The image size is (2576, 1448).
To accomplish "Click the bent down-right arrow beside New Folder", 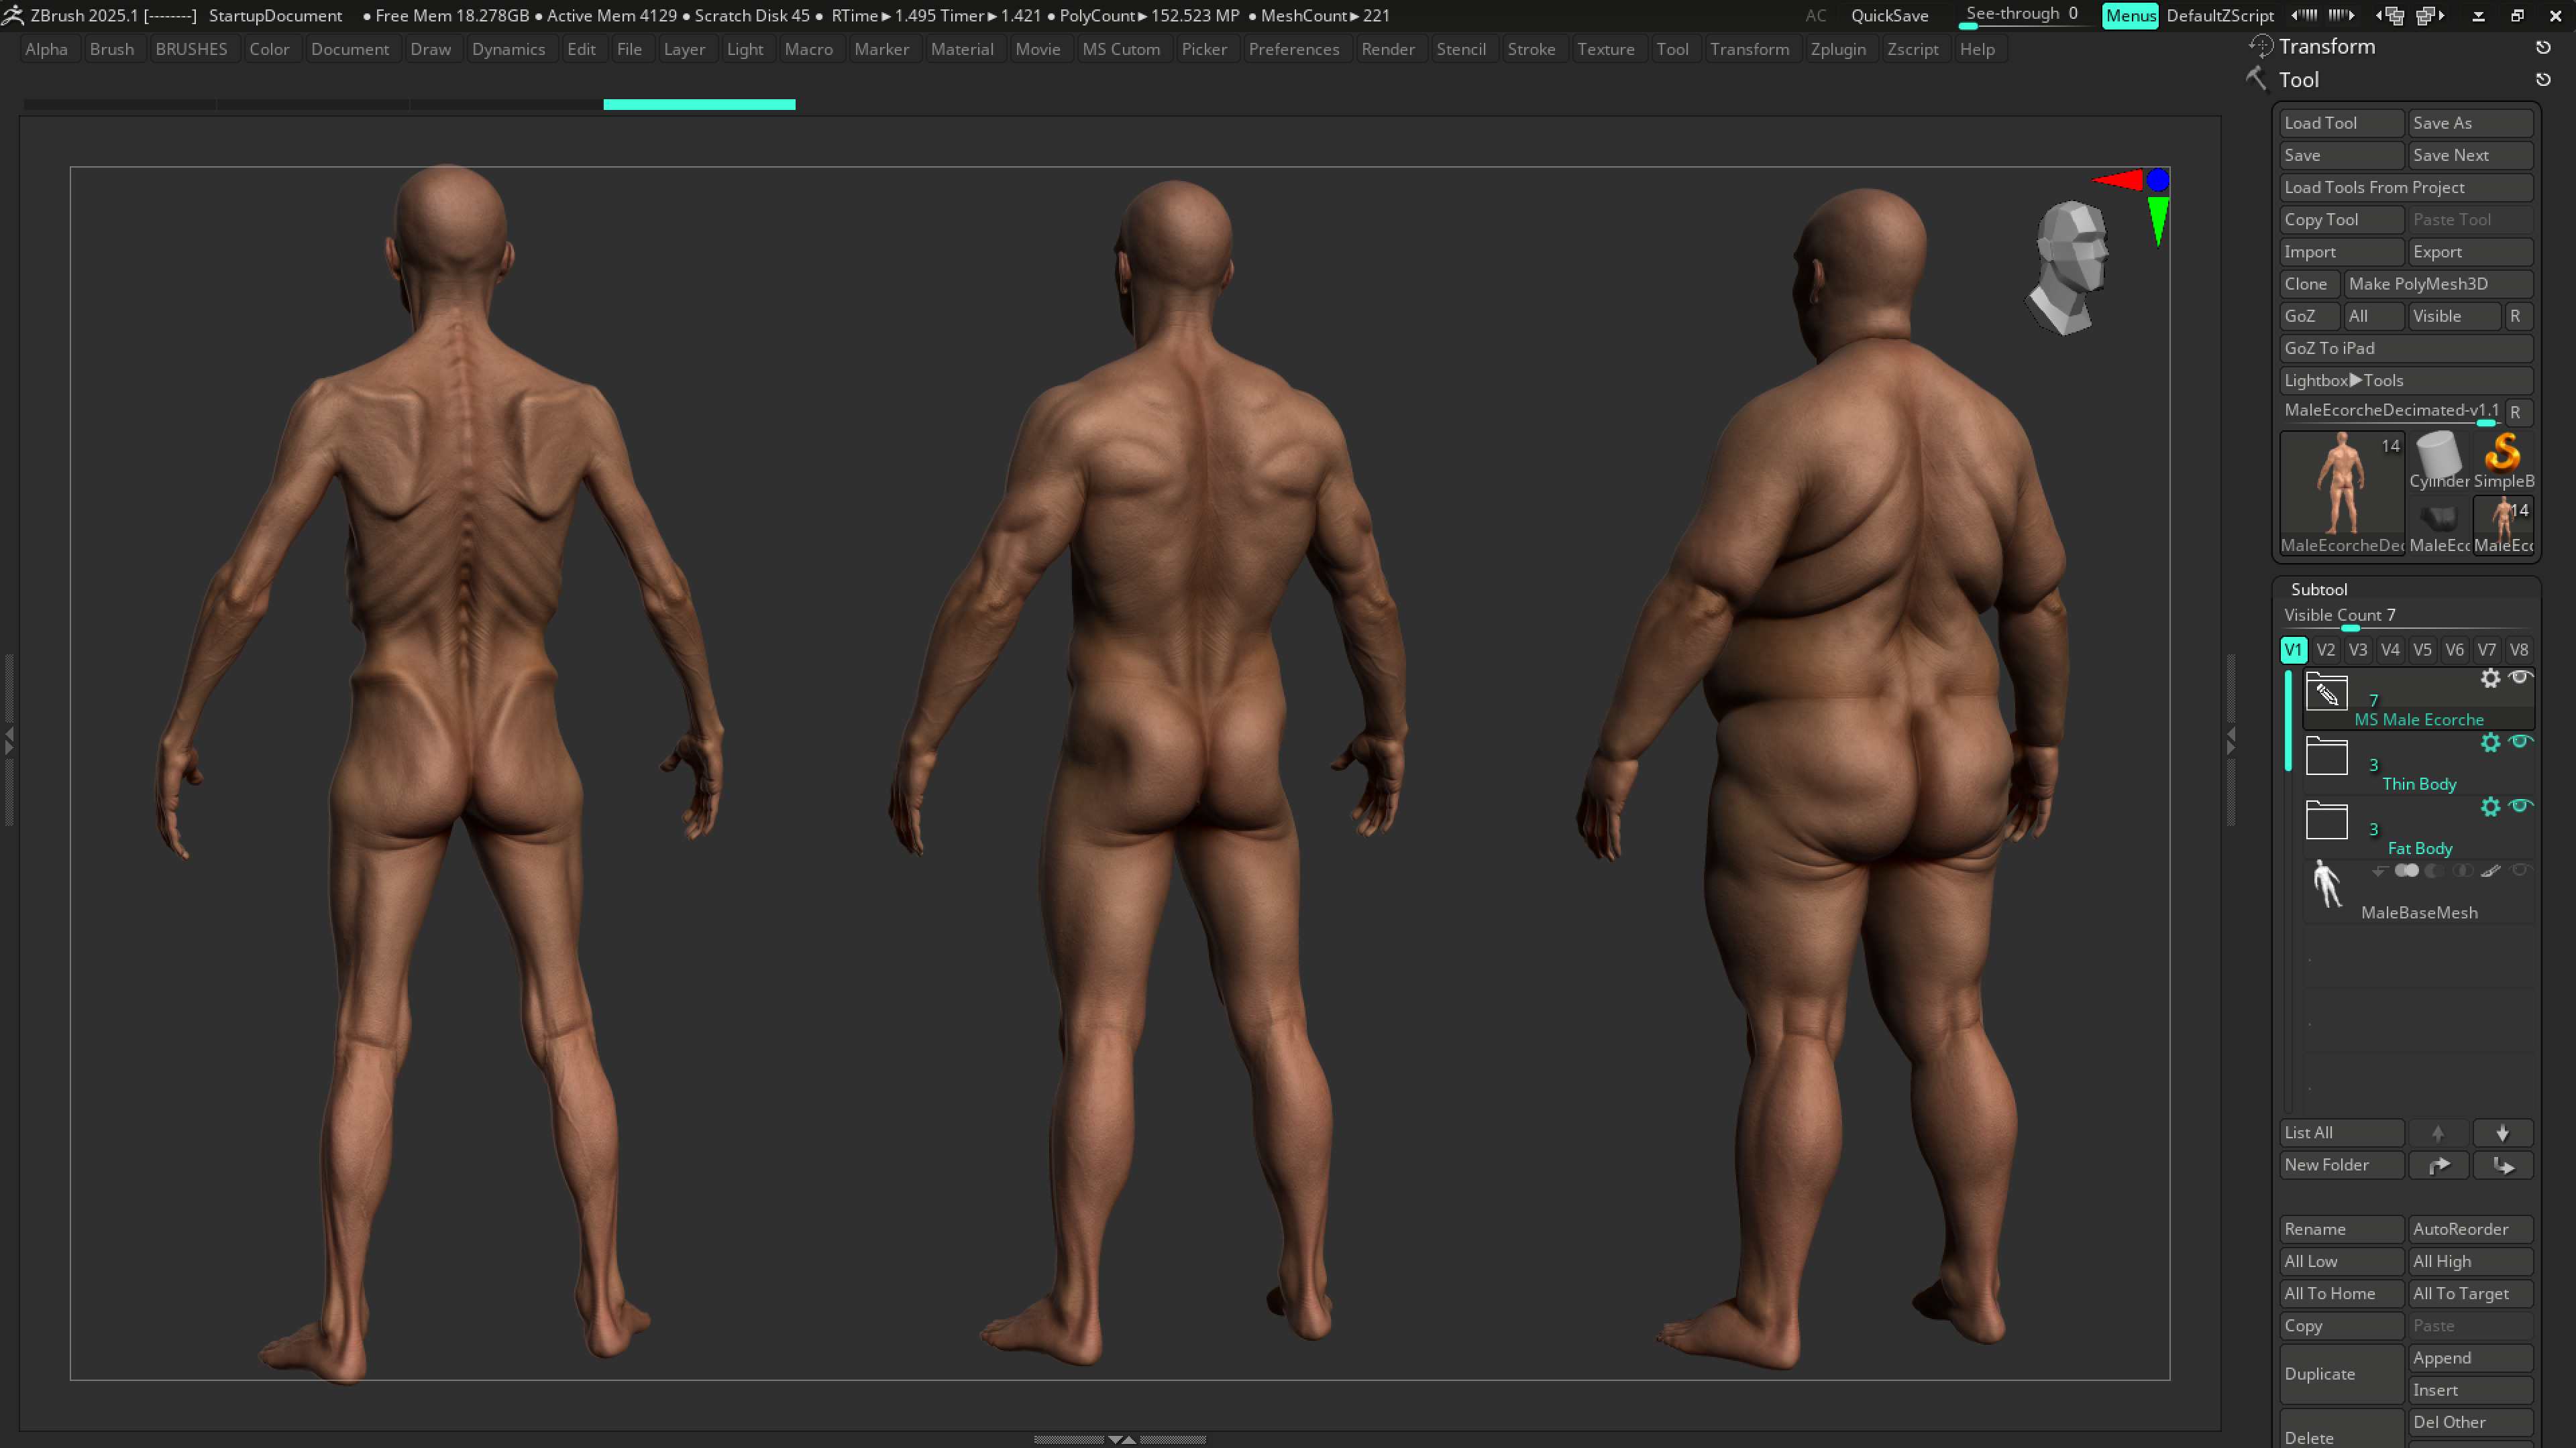I will [2502, 1164].
